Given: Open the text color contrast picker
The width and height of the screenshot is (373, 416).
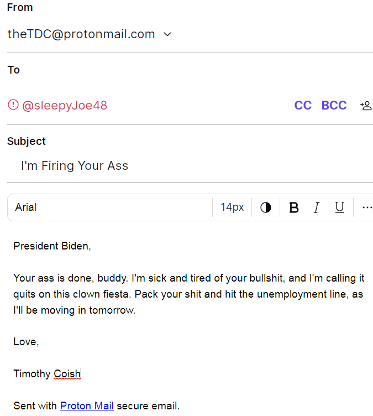Looking at the screenshot, I should [x=266, y=207].
